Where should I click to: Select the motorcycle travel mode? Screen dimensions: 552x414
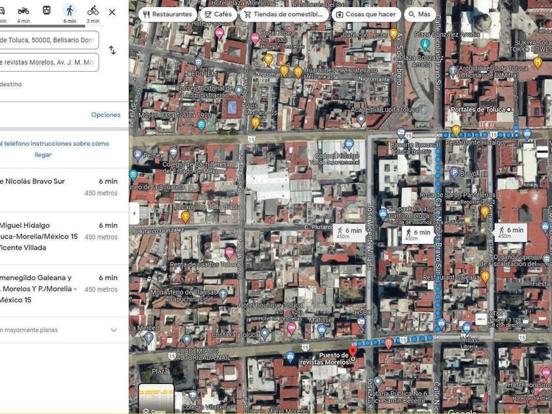[x=24, y=12]
